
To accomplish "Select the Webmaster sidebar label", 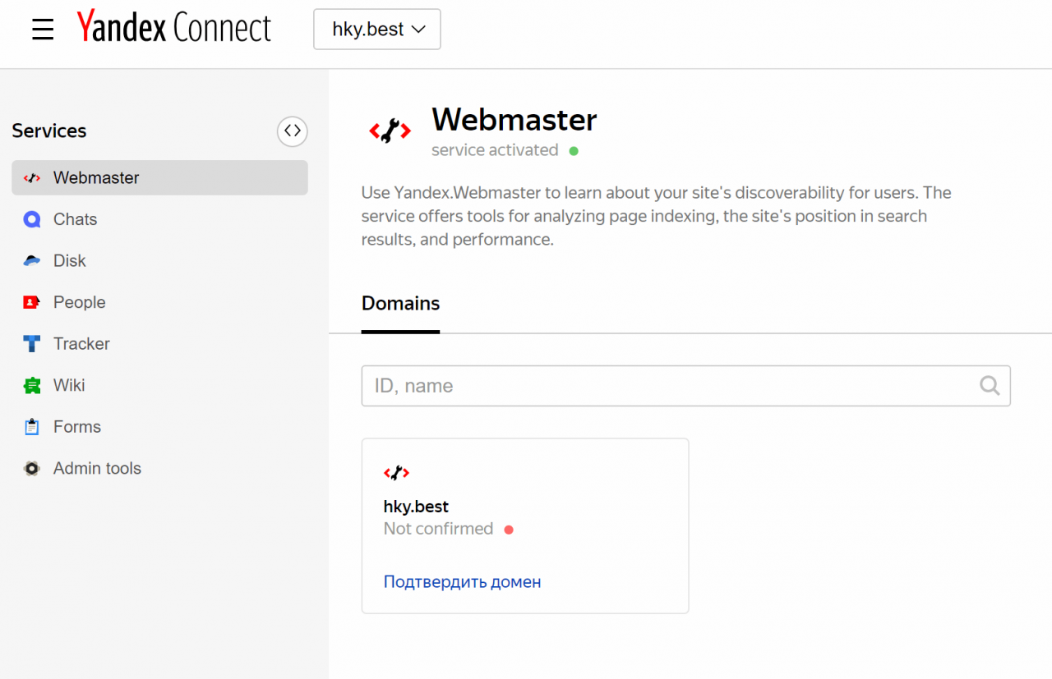I will point(96,177).
